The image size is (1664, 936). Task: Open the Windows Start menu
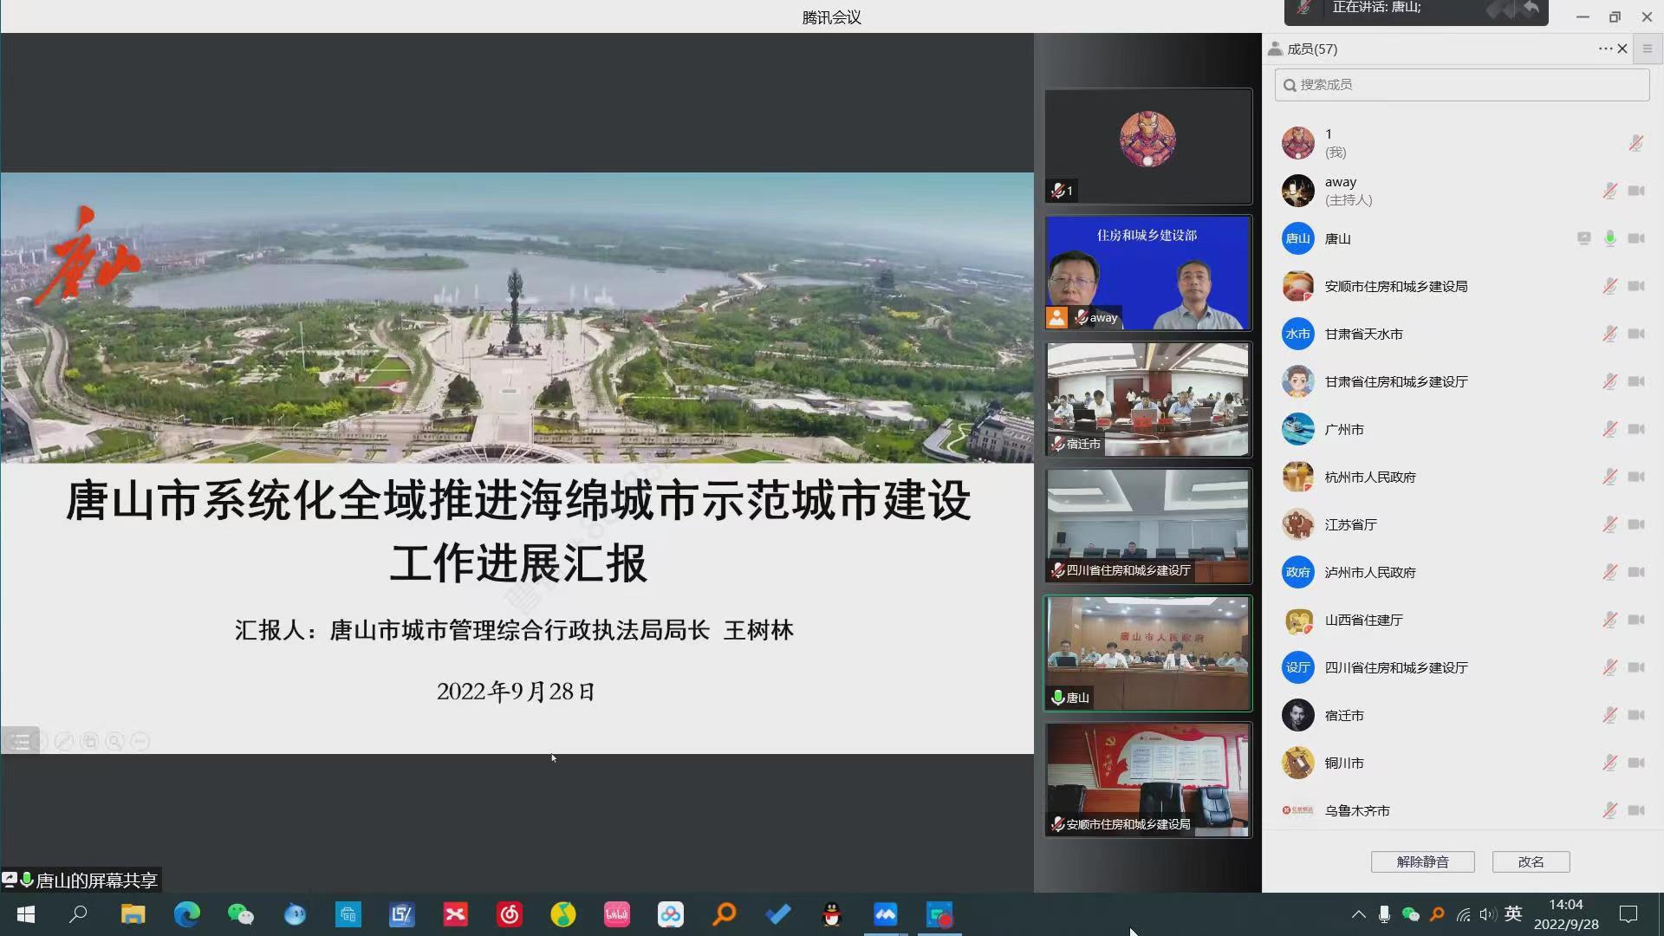click(x=25, y=914)
